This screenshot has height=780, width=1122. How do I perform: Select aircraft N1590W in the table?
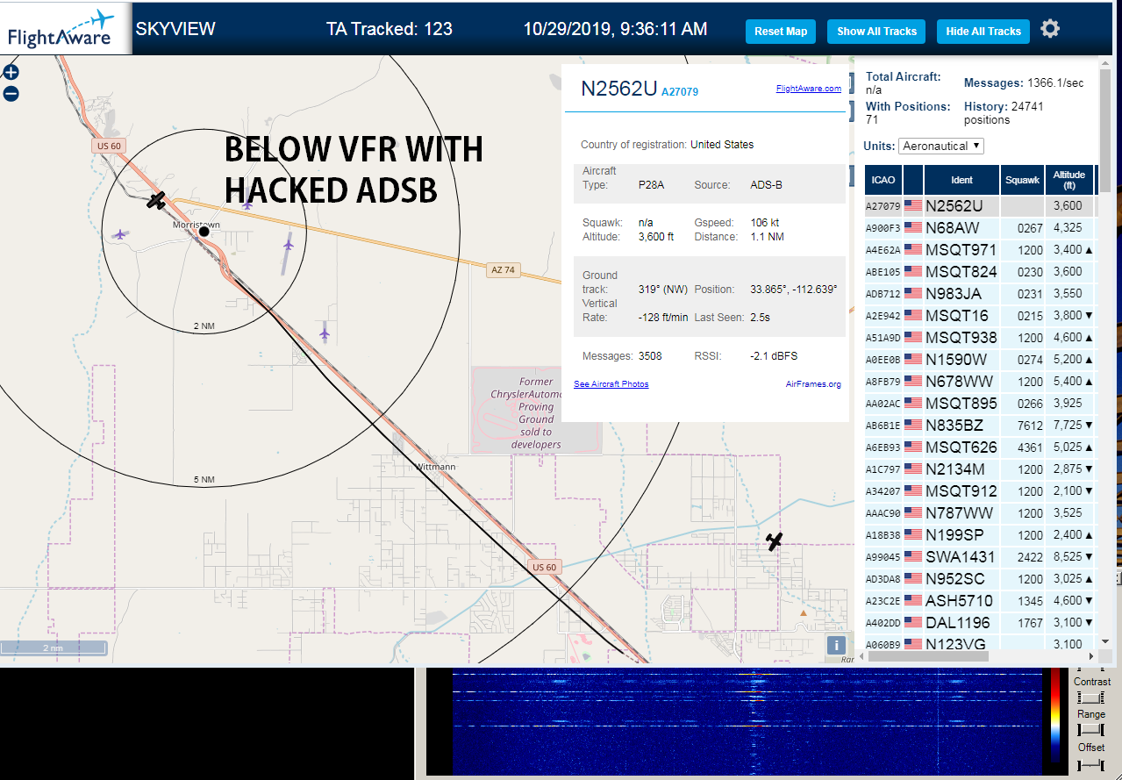coord(980,360)
